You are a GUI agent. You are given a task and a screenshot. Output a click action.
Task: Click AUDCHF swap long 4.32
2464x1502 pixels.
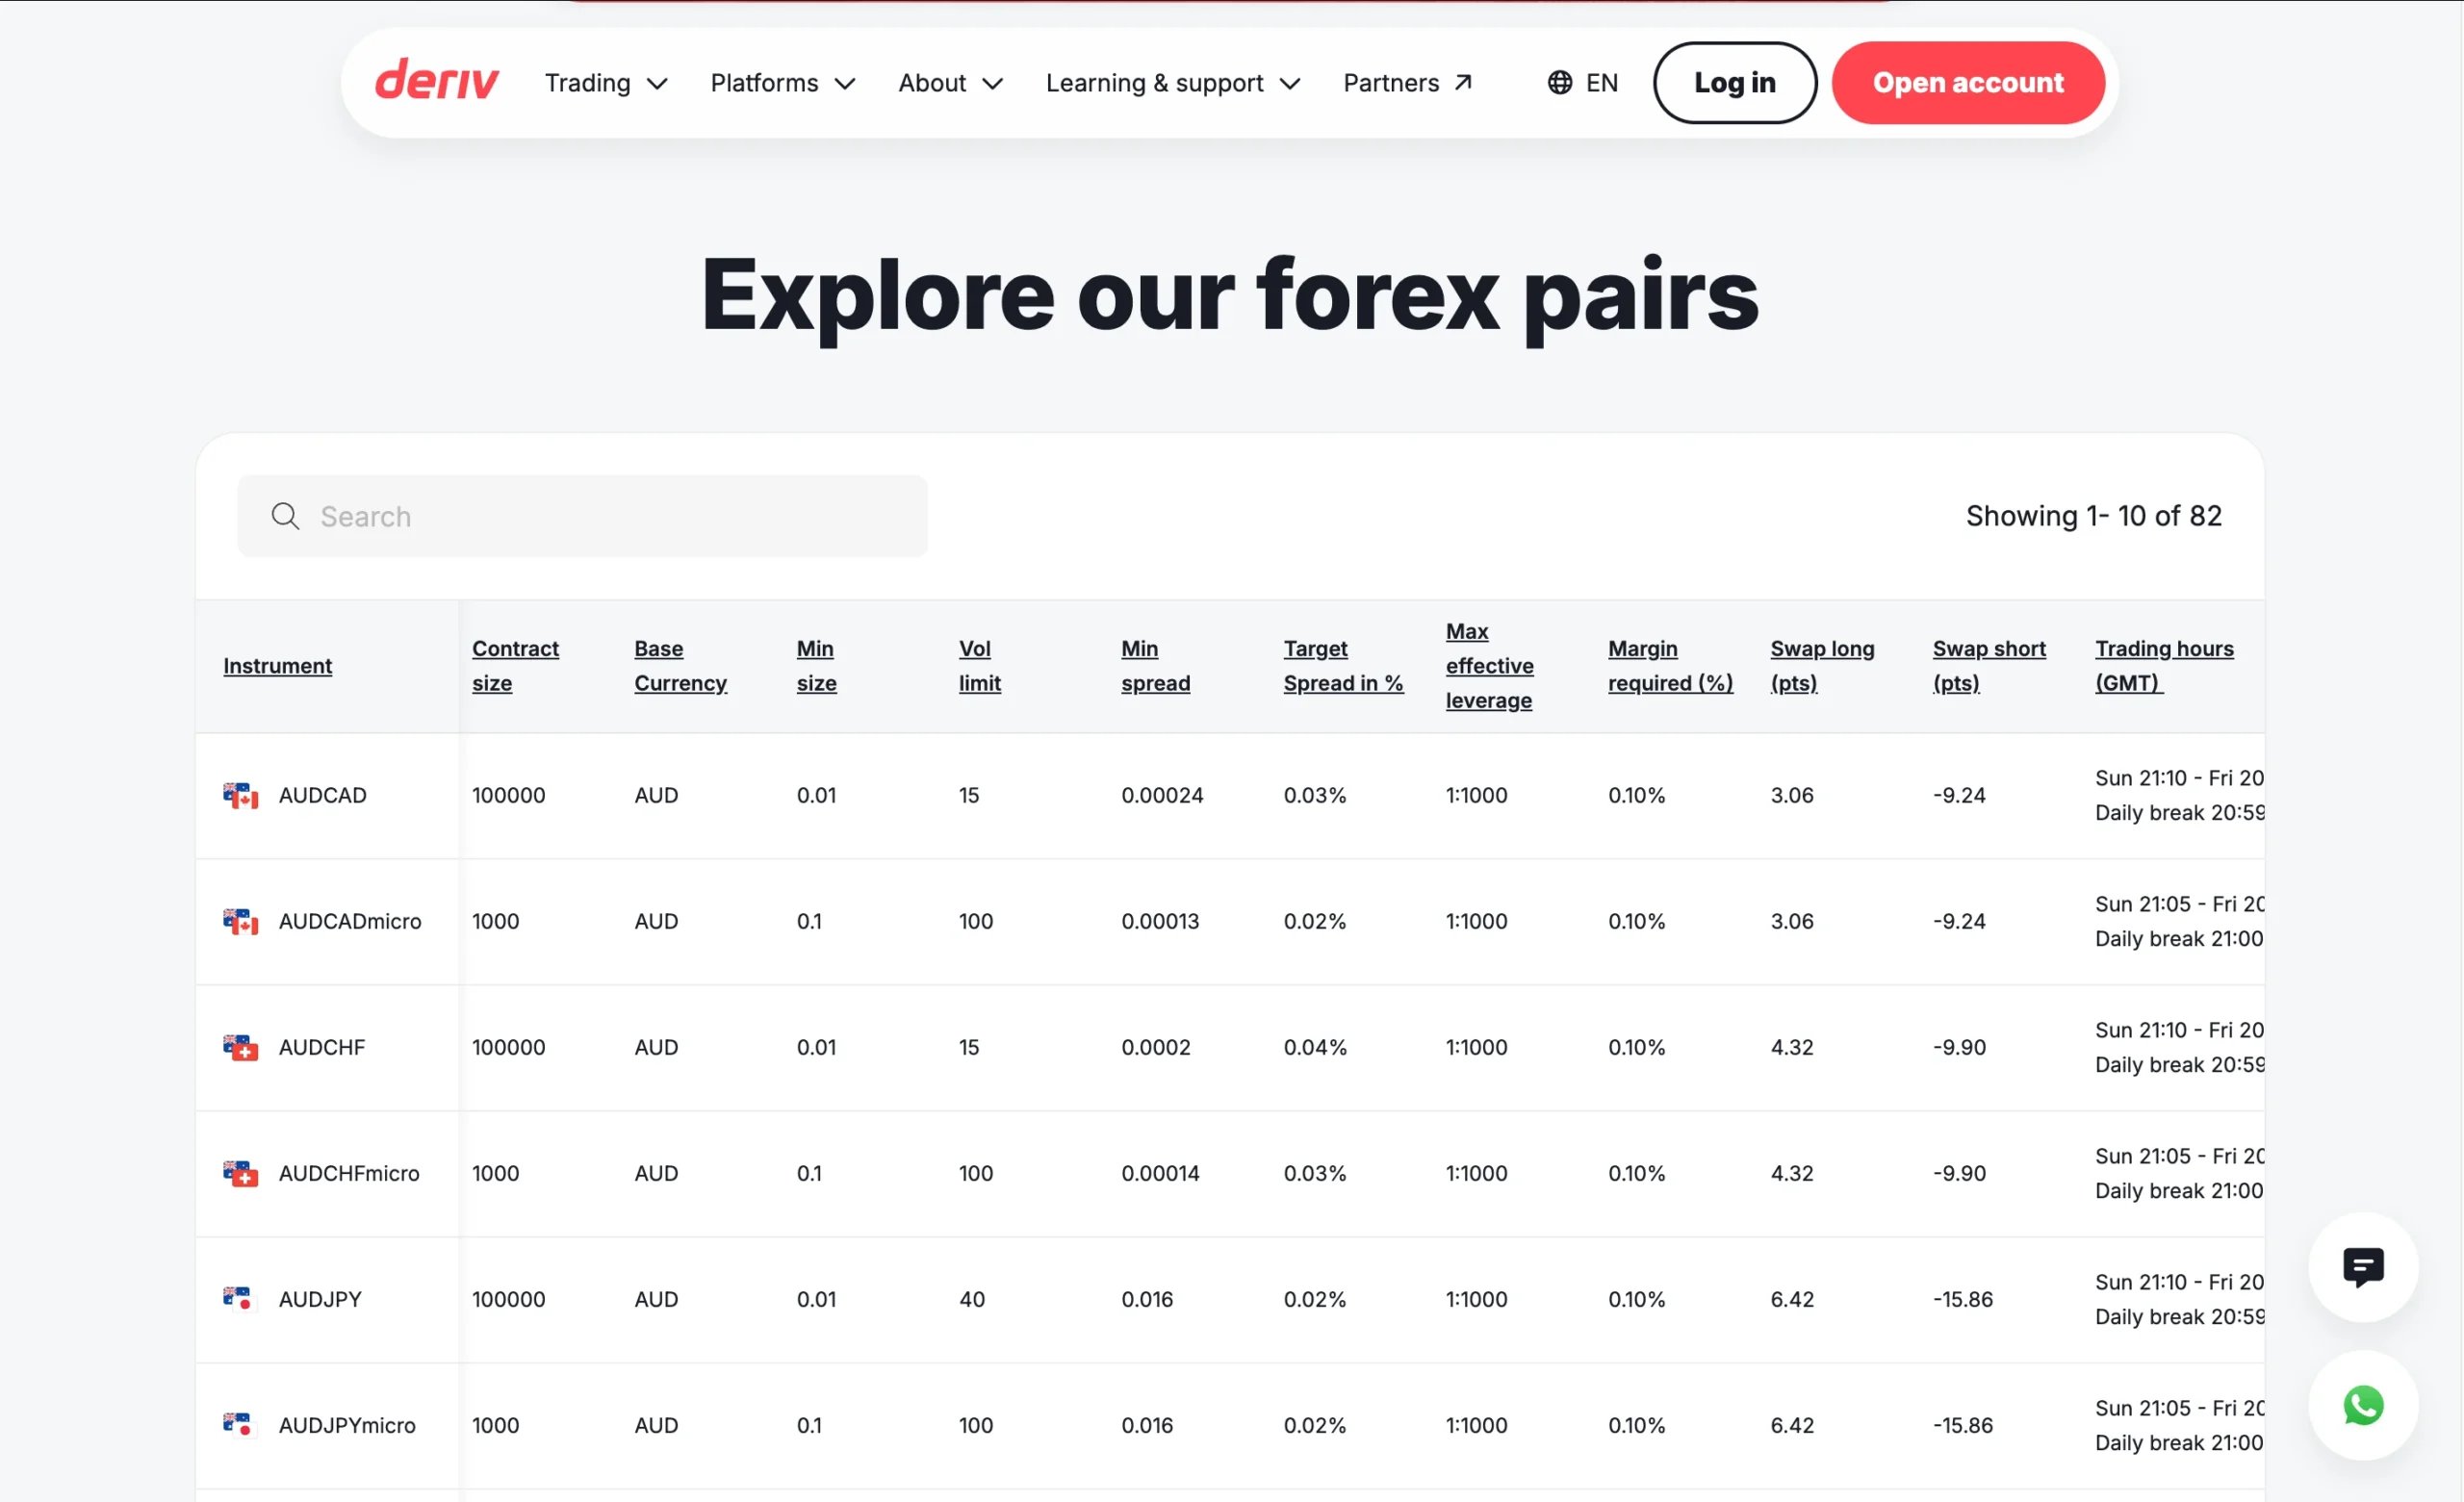pos(1791,1047)
